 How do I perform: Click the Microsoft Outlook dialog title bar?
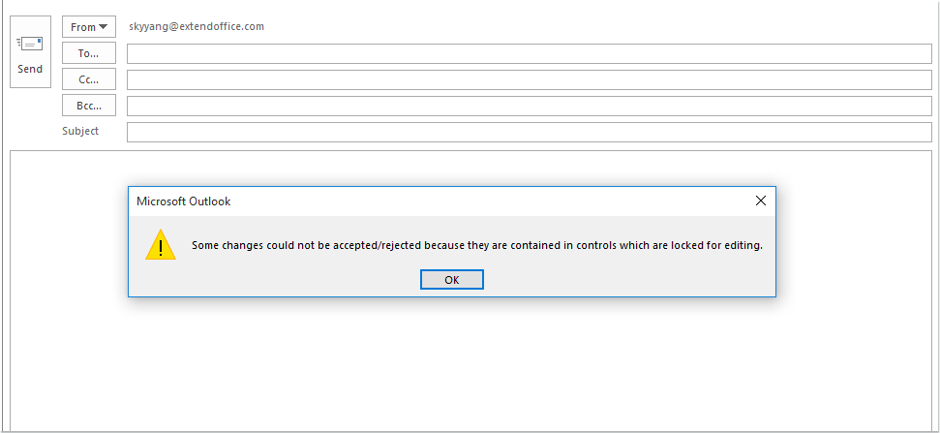436,201
